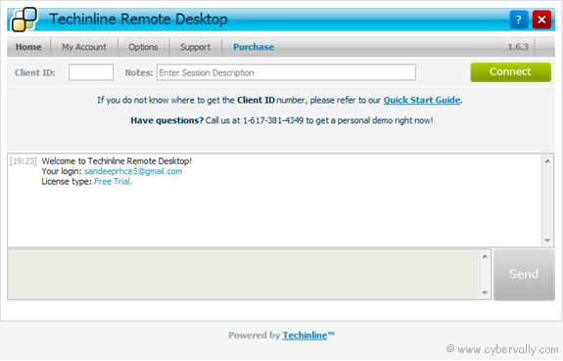Click the Techinline app logo icon
This screenshot has height=361, width=563.
tap(24, 19)
